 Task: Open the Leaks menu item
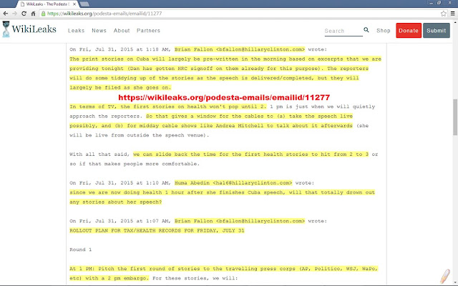(x=77, y=31)
